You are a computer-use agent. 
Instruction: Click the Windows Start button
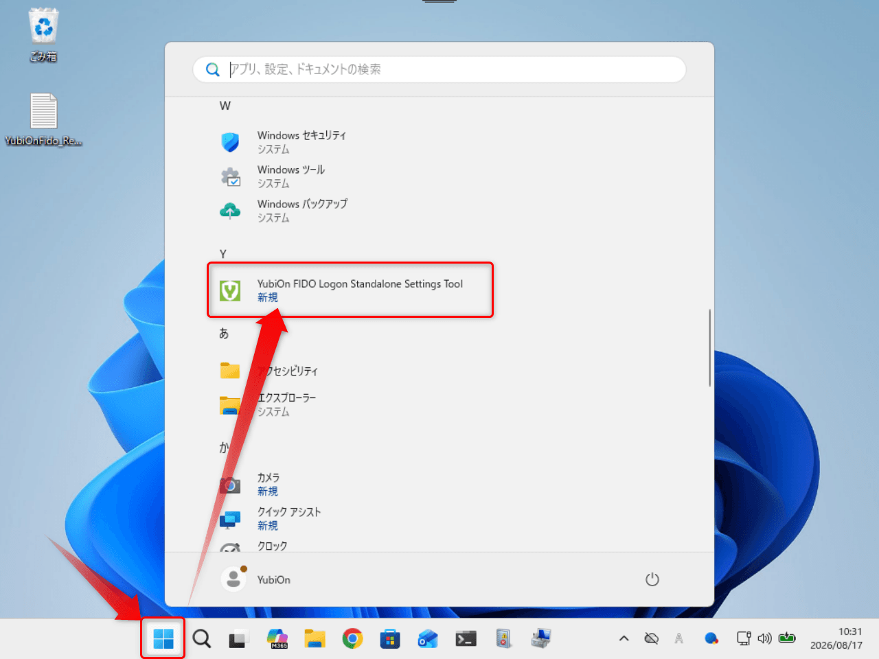[x=163, y=639]
